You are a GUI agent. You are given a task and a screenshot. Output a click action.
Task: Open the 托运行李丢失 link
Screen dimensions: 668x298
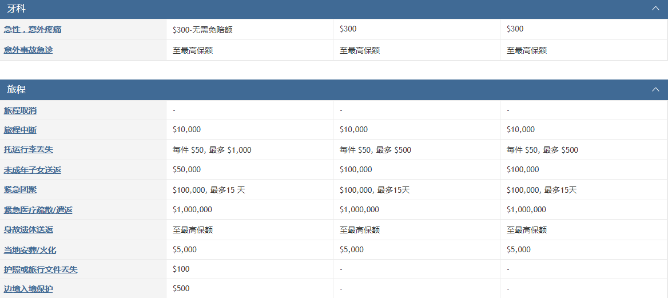(28, 150)
